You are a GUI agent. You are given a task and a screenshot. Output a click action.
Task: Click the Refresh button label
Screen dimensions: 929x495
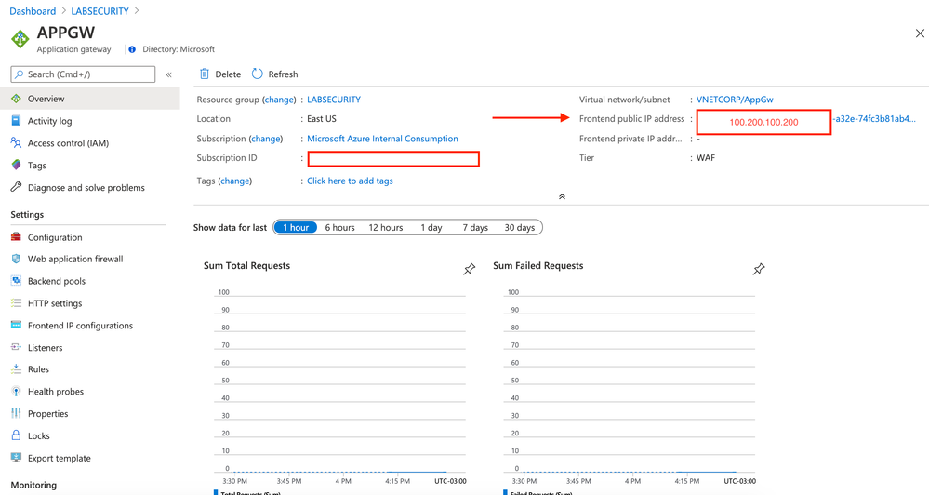click(284, 74)
